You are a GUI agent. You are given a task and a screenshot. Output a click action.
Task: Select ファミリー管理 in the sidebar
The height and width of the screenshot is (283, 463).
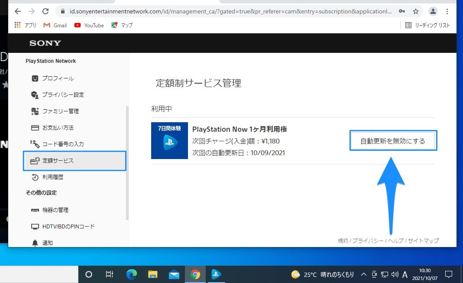click(60, 111)
